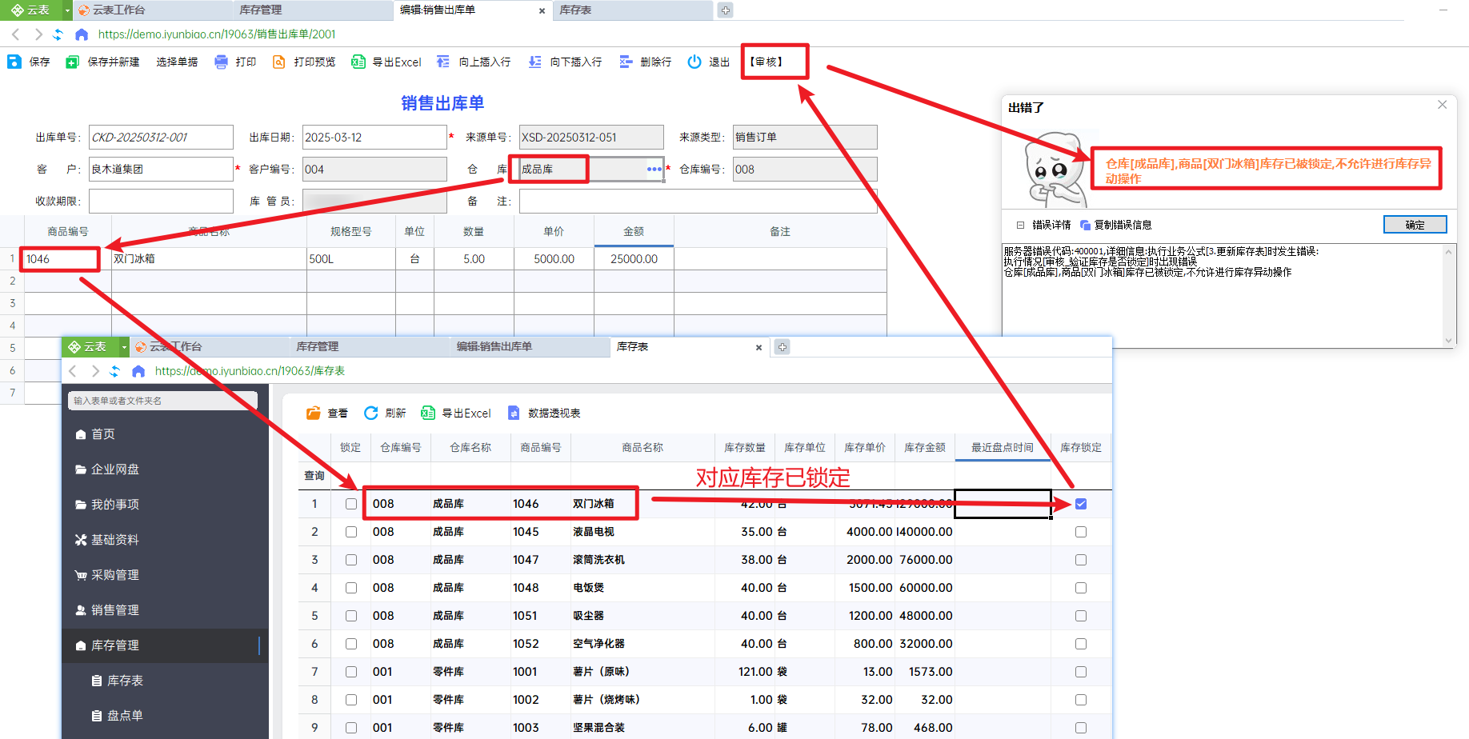This screenshot has height=739, width=1469.
Task: Open 盘点单 in the sidebar
Action: (165, 716)
